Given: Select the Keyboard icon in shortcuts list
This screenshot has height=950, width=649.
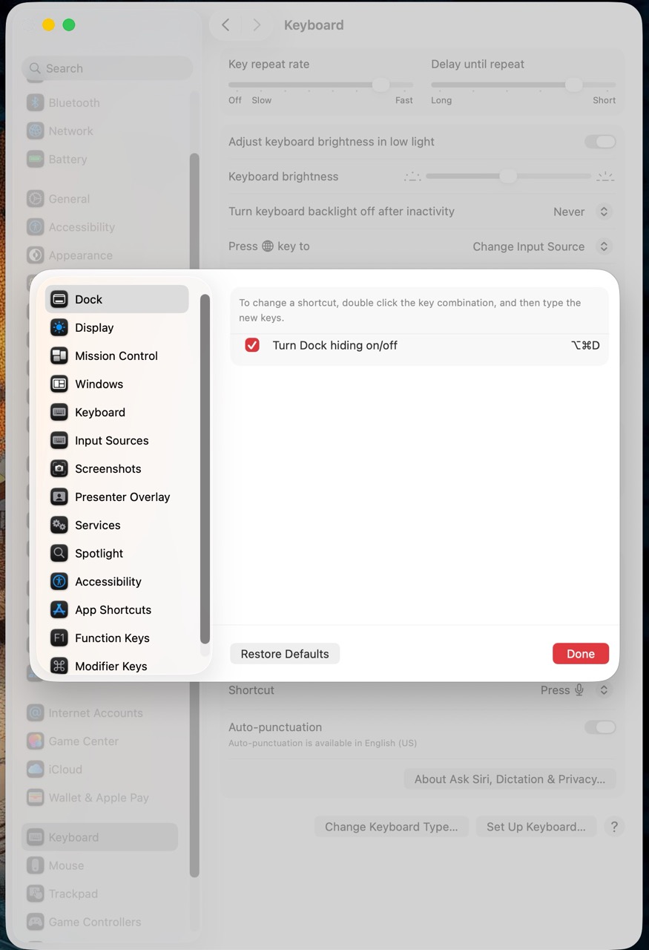Looking at the screenshot, I should (x=59, y=412).
